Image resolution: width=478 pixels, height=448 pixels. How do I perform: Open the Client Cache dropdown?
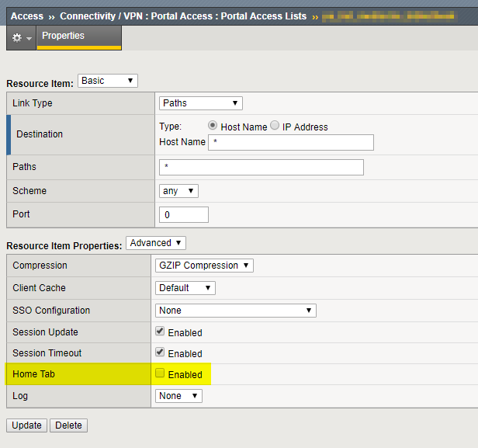(186, 288)
